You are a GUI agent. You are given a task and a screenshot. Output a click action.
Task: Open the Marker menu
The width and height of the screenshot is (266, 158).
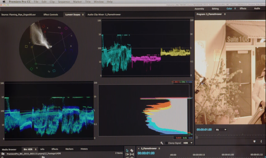point(77,2)
